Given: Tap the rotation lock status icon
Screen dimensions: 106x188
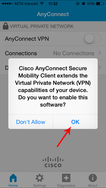Looking at the screenshot, I should point(78,4).
